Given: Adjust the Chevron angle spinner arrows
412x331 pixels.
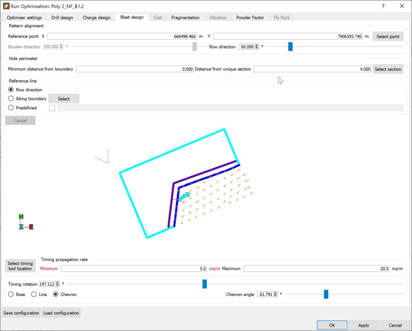Looking at the screenshot, I should (x=275, y=294).
